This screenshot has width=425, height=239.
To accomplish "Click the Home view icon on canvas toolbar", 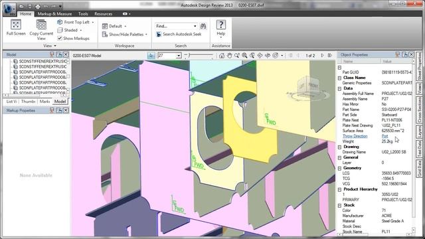I will point(222,56).
